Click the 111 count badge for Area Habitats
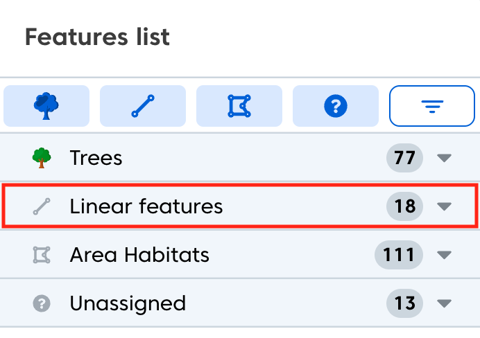The image size is (480, 338). (x=399, y=255)
